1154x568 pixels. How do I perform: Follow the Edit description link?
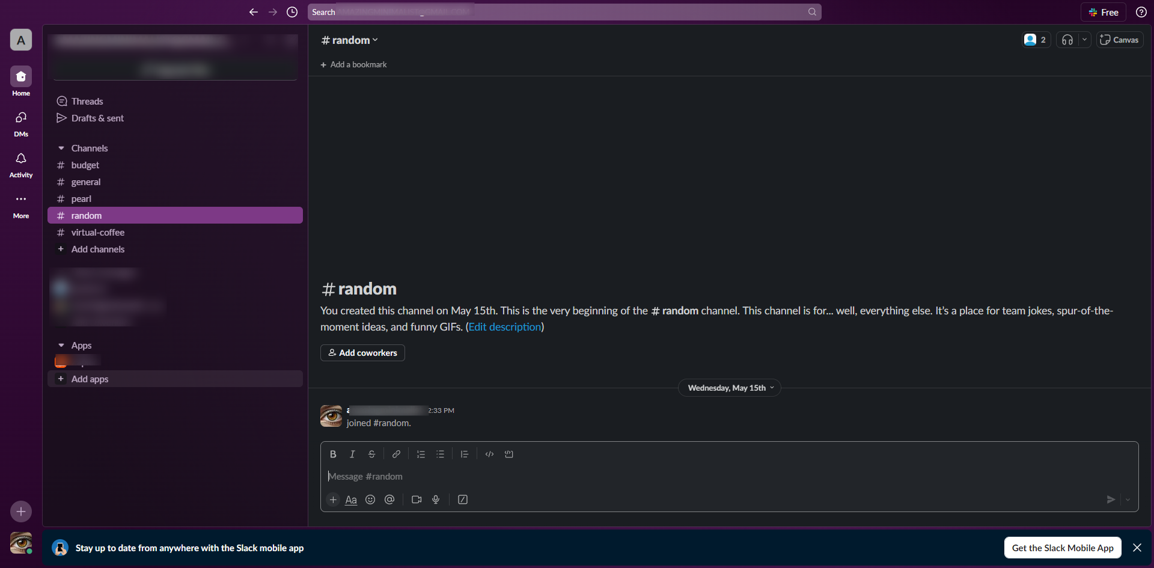tap(505, 327)
